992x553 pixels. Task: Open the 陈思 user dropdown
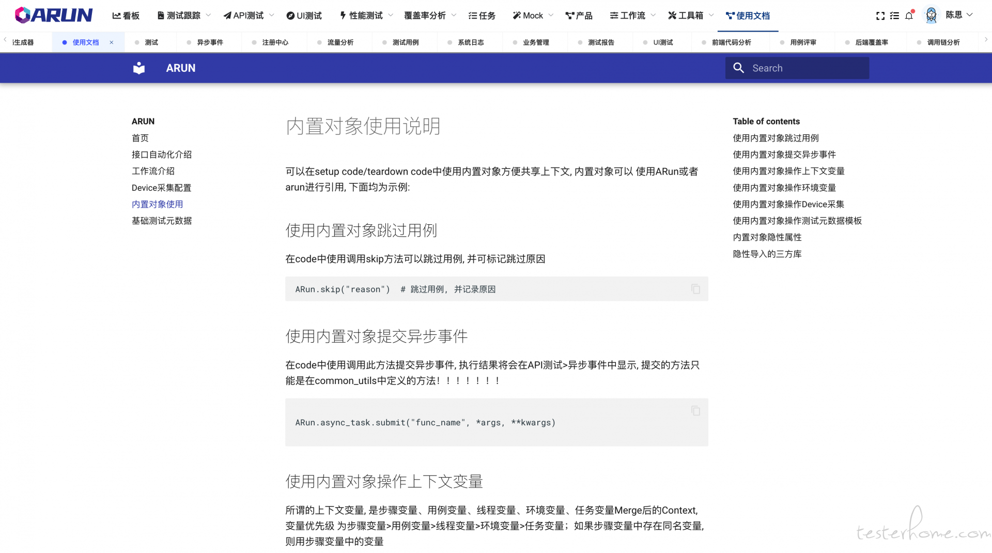959,15
